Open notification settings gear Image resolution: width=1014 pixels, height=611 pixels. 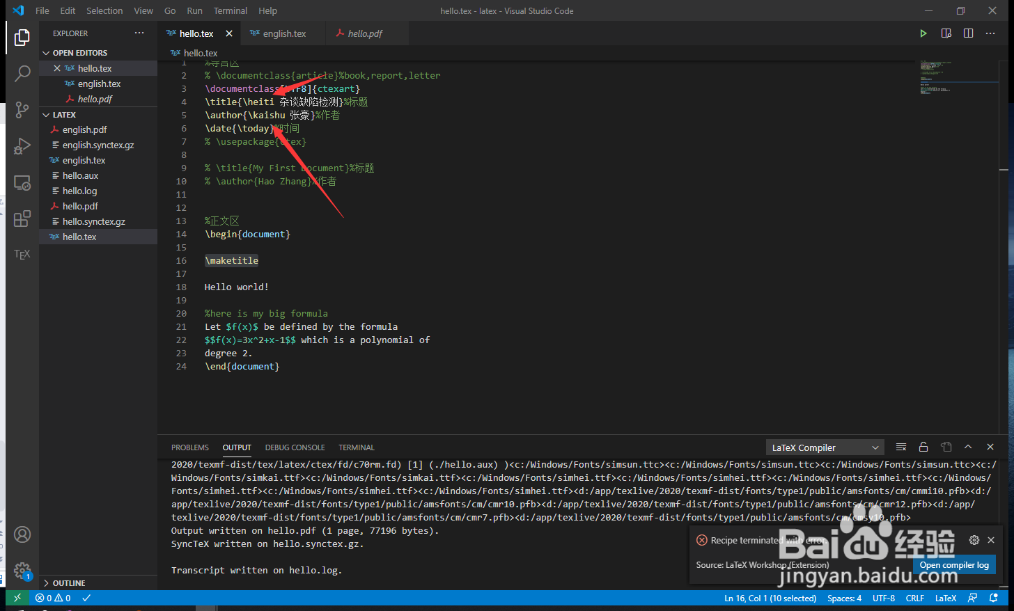[974, 540]
